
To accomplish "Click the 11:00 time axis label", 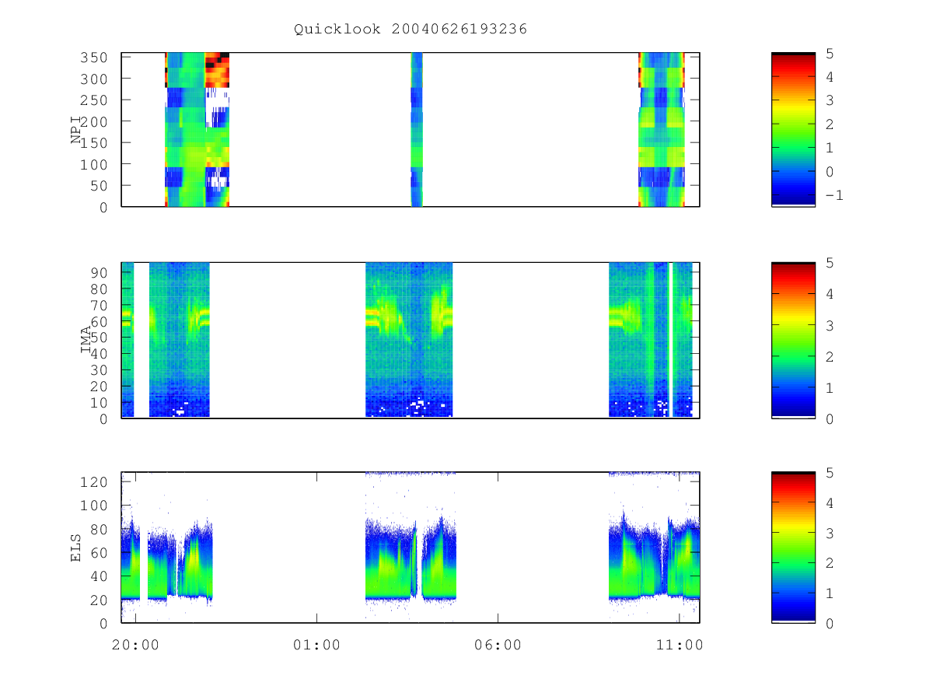I will (679, 645).
